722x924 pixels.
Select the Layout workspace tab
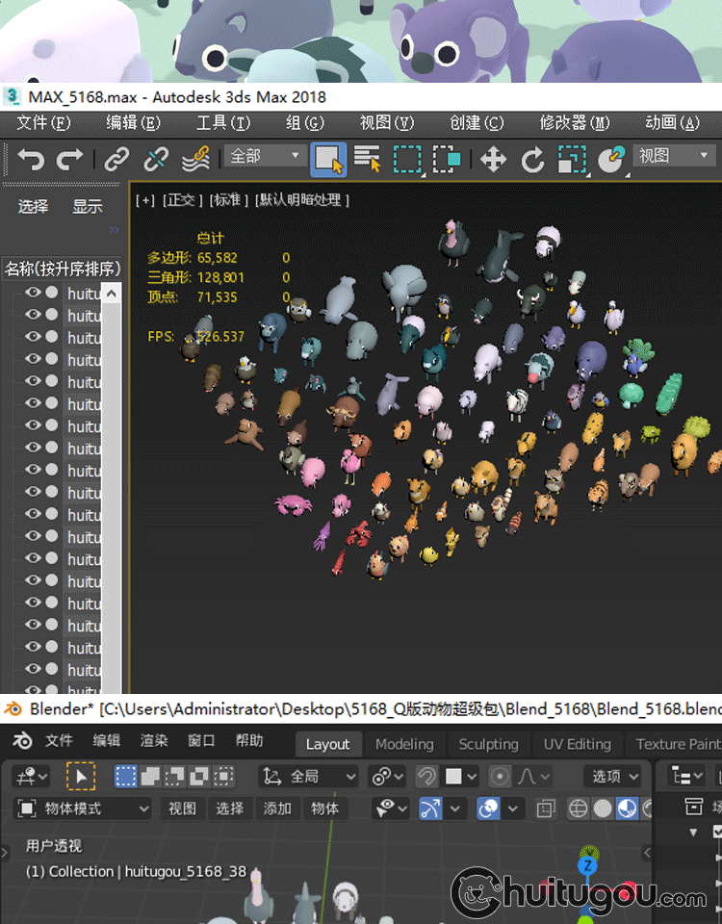pyautogui.click(x=327, y=744)
